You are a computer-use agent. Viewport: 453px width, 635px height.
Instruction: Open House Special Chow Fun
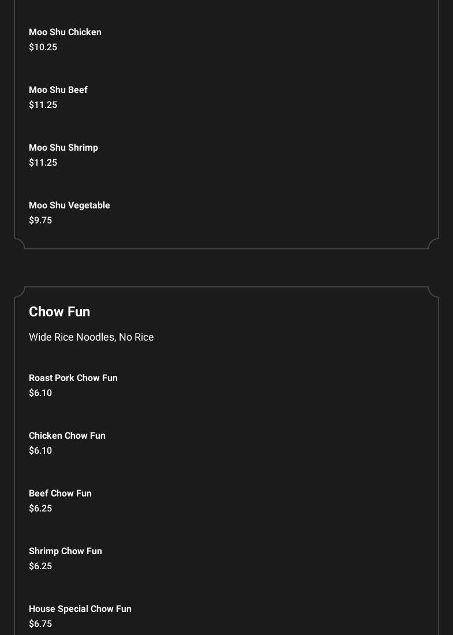[80, 609]
